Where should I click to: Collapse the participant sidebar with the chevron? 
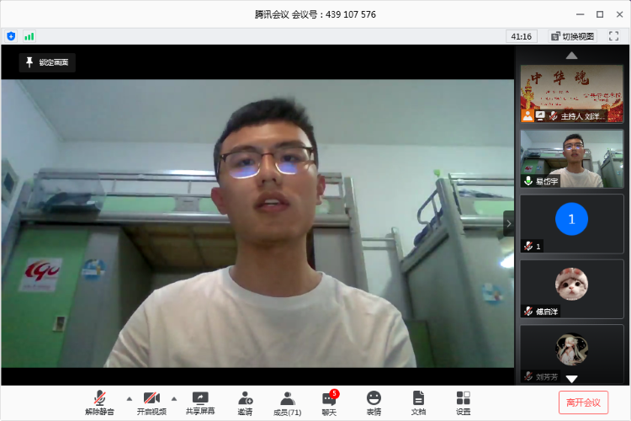508,223
